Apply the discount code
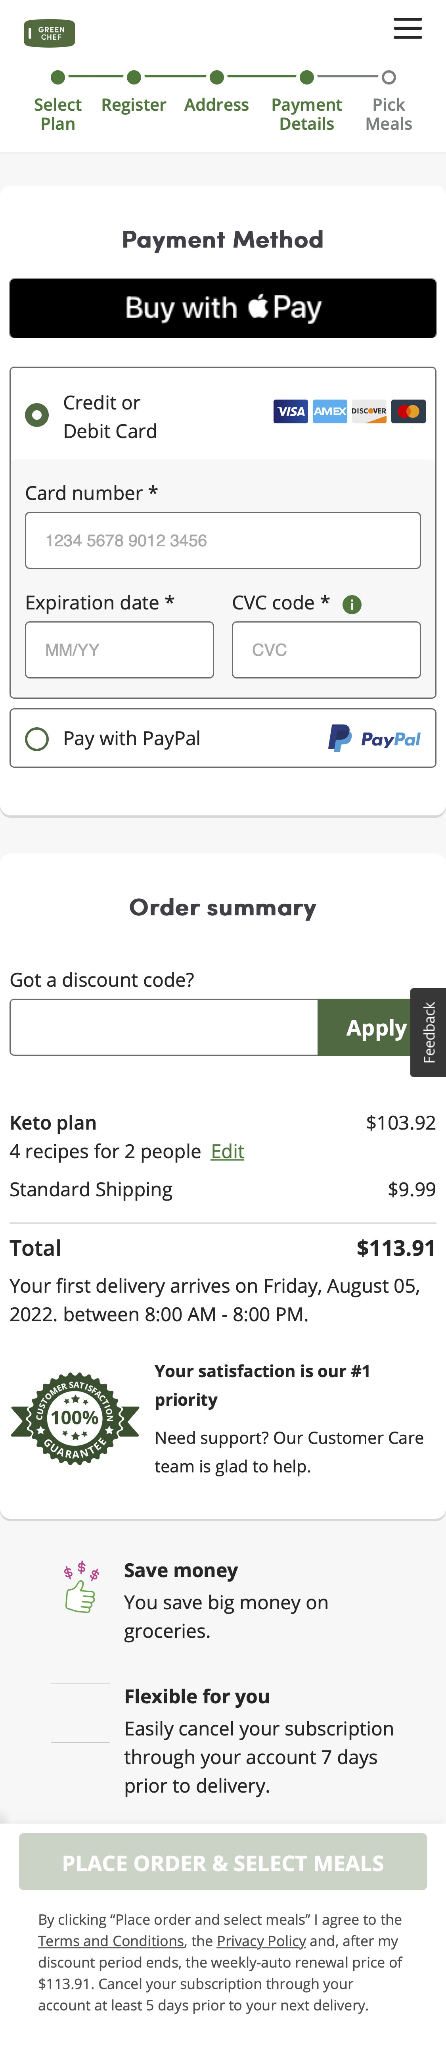This screenshot has width=446, height=2064. click(375, 1027)
